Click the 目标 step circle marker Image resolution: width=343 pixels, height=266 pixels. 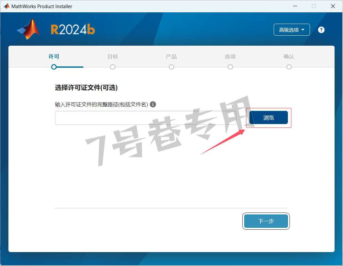click(x=113, y=67)
